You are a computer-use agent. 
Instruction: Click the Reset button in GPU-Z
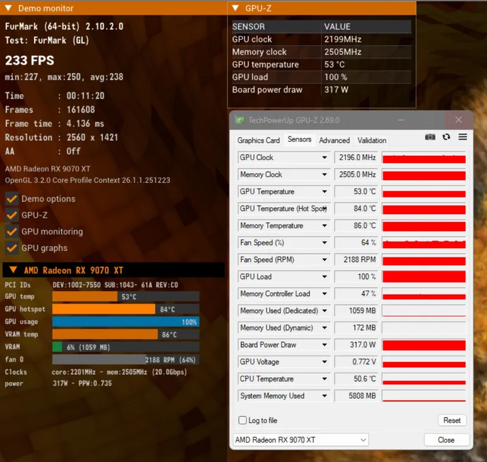coord(452,421)
